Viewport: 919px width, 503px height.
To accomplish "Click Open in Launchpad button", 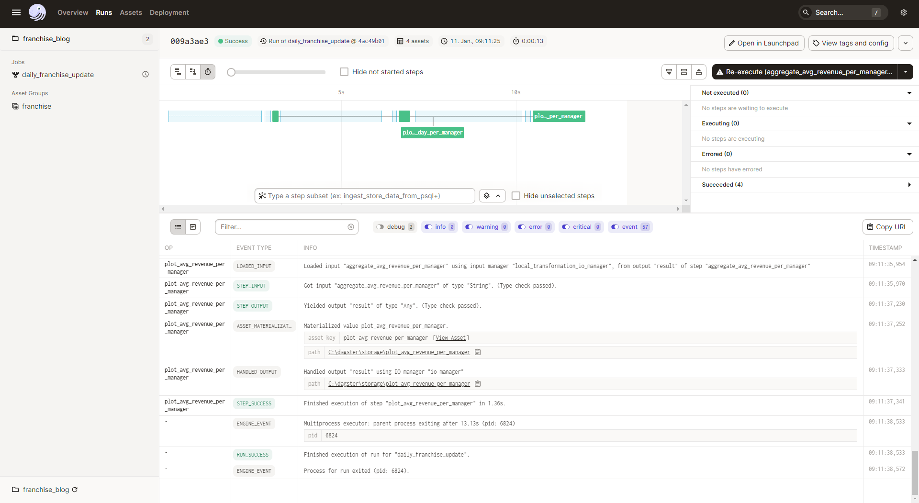I will pos(764,43).
